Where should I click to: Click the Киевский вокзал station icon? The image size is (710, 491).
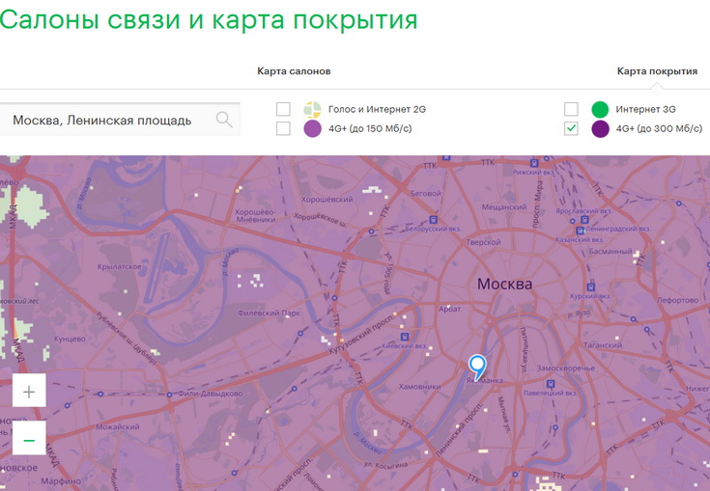pos(405,337)
